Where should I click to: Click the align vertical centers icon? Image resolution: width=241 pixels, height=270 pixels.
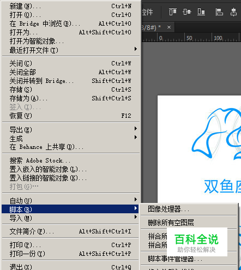coord(187,12)
